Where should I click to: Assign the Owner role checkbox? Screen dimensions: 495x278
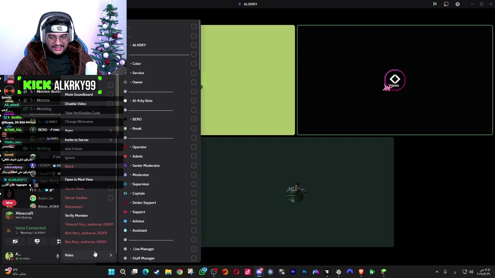click(194, 82)
